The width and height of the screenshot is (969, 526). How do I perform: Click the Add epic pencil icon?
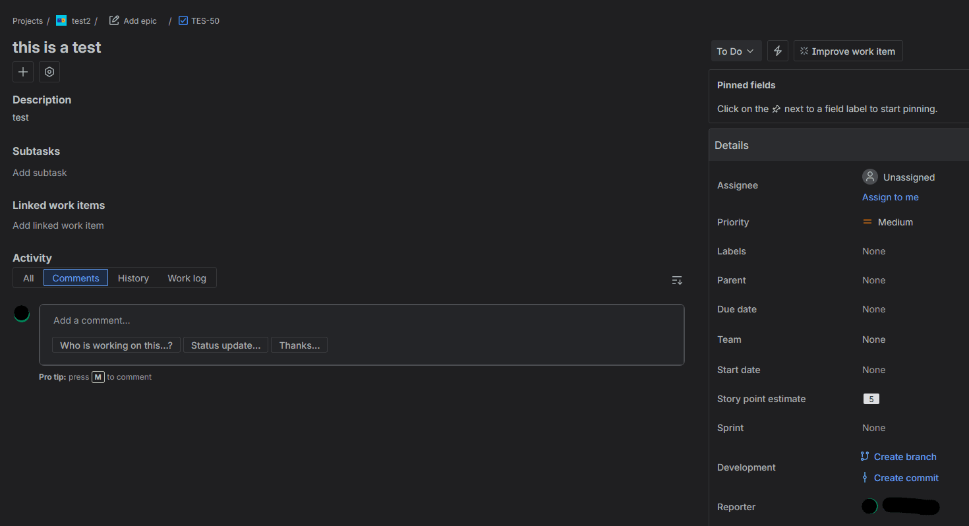coord(114,21)
